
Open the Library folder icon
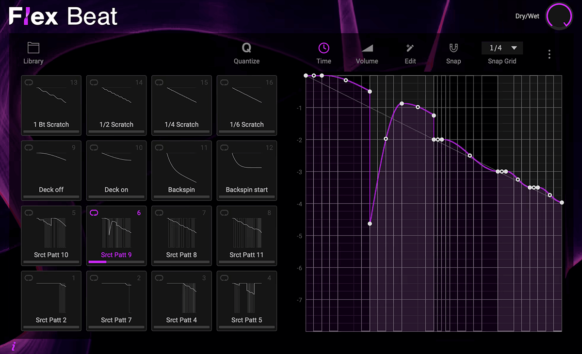(33, 48)
